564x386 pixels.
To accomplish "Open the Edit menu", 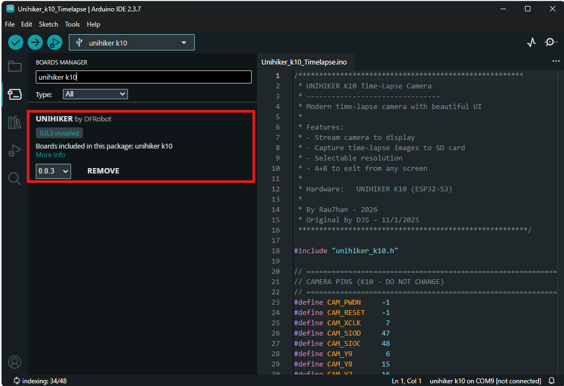I will [x=27, y=24].
